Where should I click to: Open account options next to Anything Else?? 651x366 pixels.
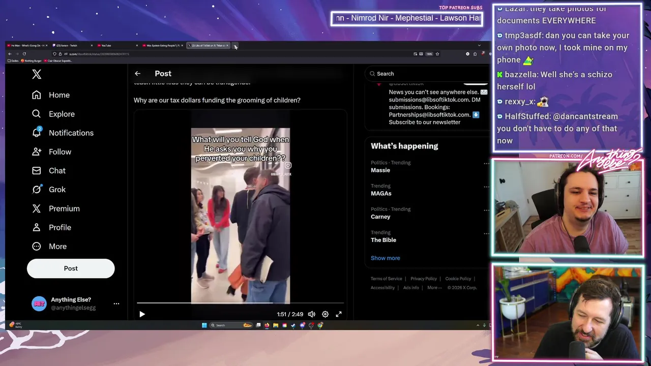[x=116, y=303]
